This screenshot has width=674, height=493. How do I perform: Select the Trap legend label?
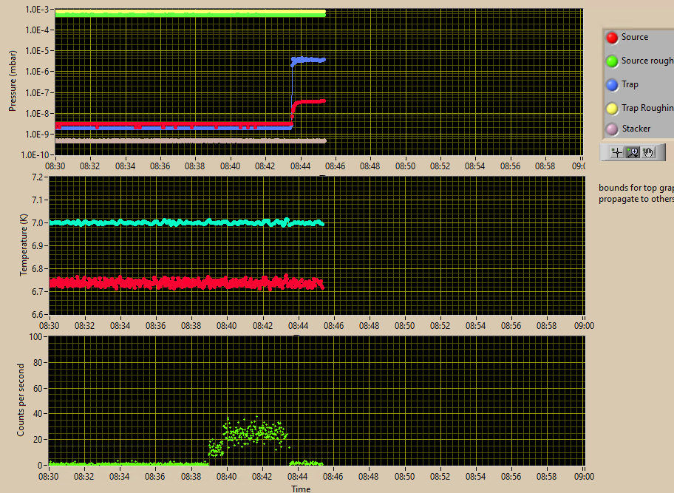pyautogui.click(x=630, y=84)
